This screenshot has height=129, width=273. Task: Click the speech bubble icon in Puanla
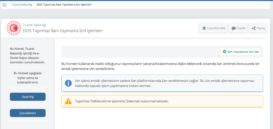coord(234,28)
